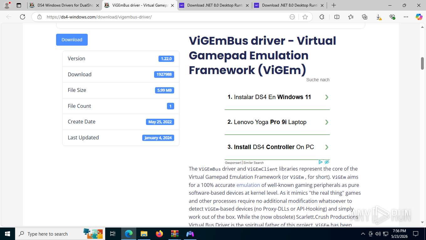Show Downloads panel icon

point(378,17)
